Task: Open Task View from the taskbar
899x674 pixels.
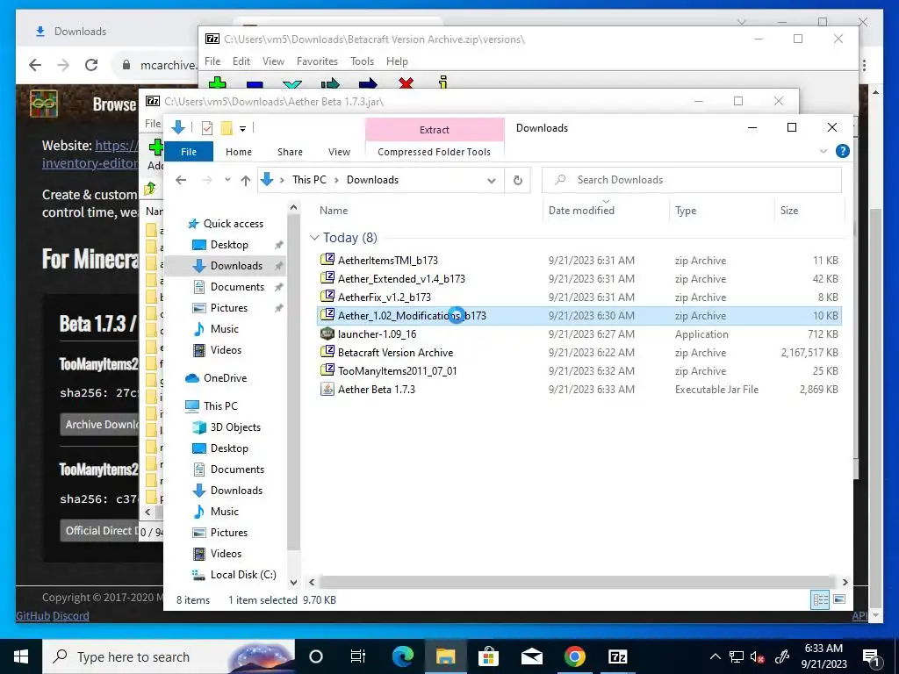Action: tap(358, 656)
